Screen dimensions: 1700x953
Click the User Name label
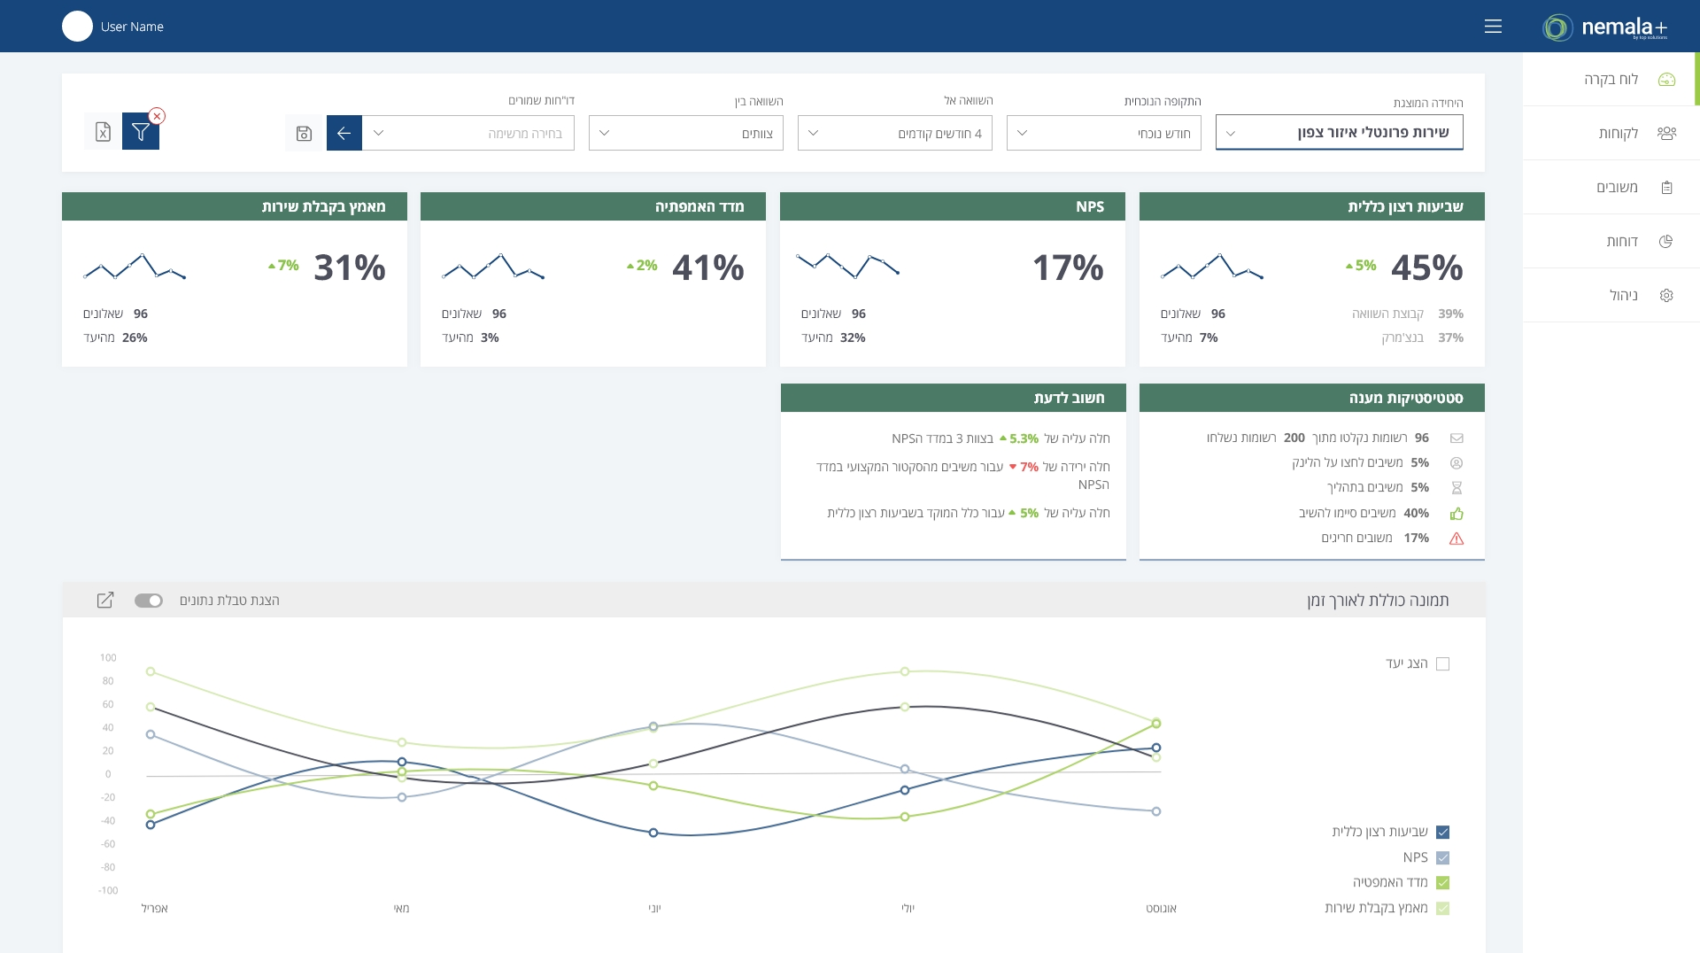(x=132, y=27)
